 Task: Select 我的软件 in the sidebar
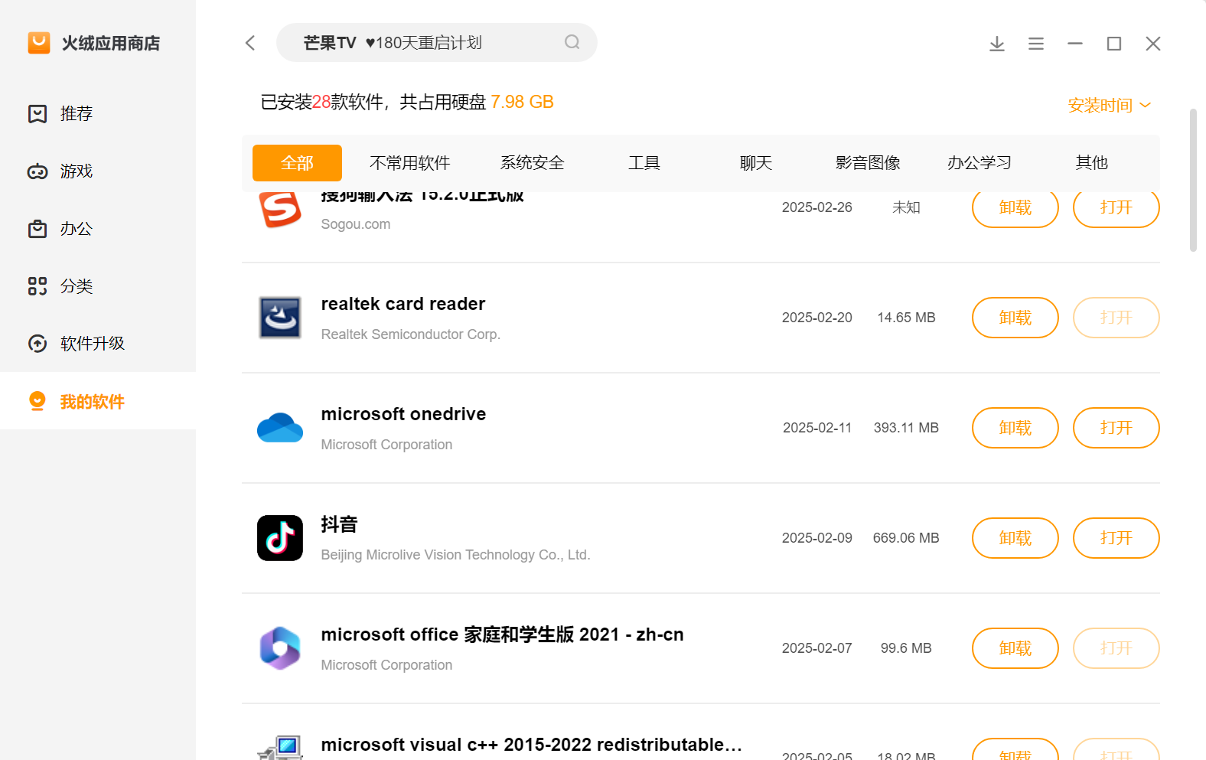98,401
